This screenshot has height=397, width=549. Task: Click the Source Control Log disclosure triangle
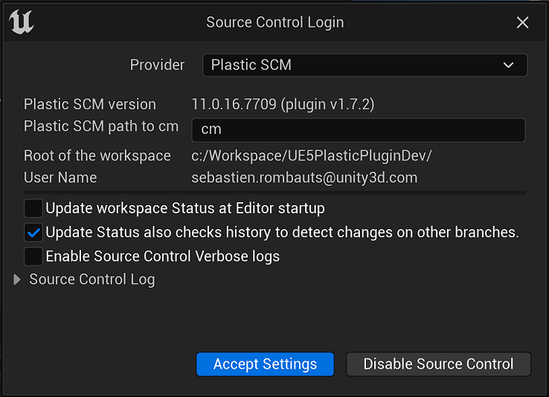pyautogui.click(x=16, y=280)
